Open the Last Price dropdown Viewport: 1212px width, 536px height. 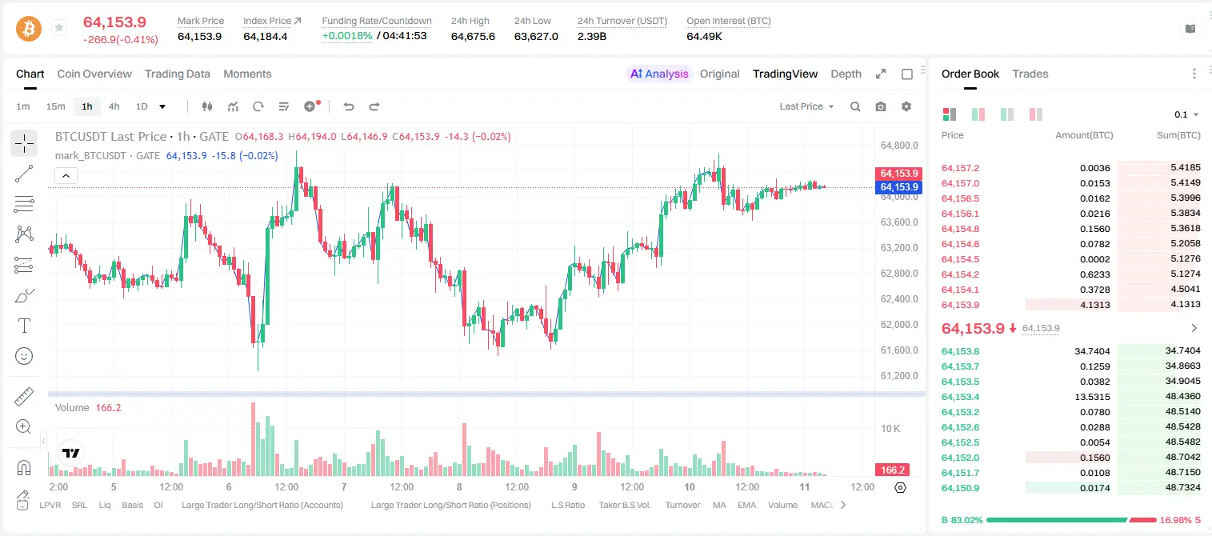click(806, 106)
